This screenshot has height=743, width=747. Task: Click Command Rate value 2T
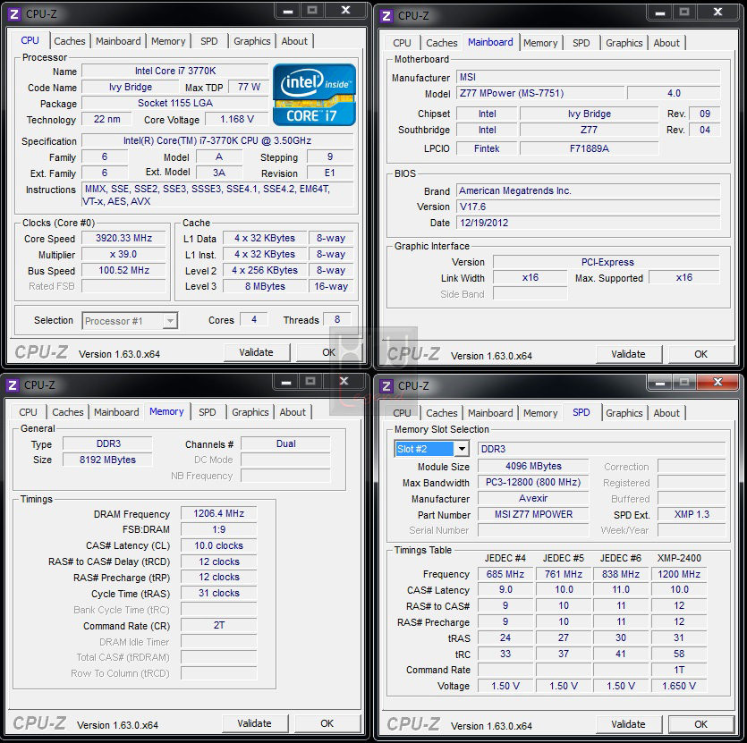[x=218, y=625]
